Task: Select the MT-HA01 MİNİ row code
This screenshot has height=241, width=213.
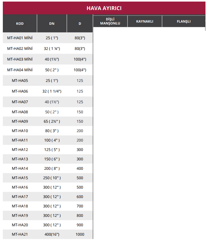Action: (20, 38)
